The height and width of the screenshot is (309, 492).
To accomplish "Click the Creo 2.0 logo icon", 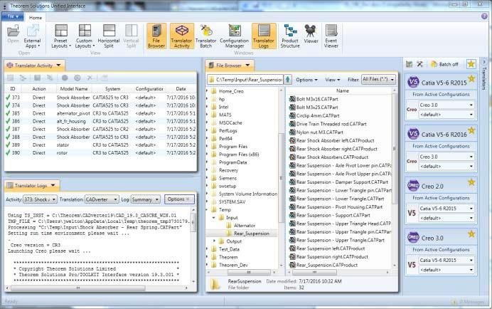I will point(413,186).
